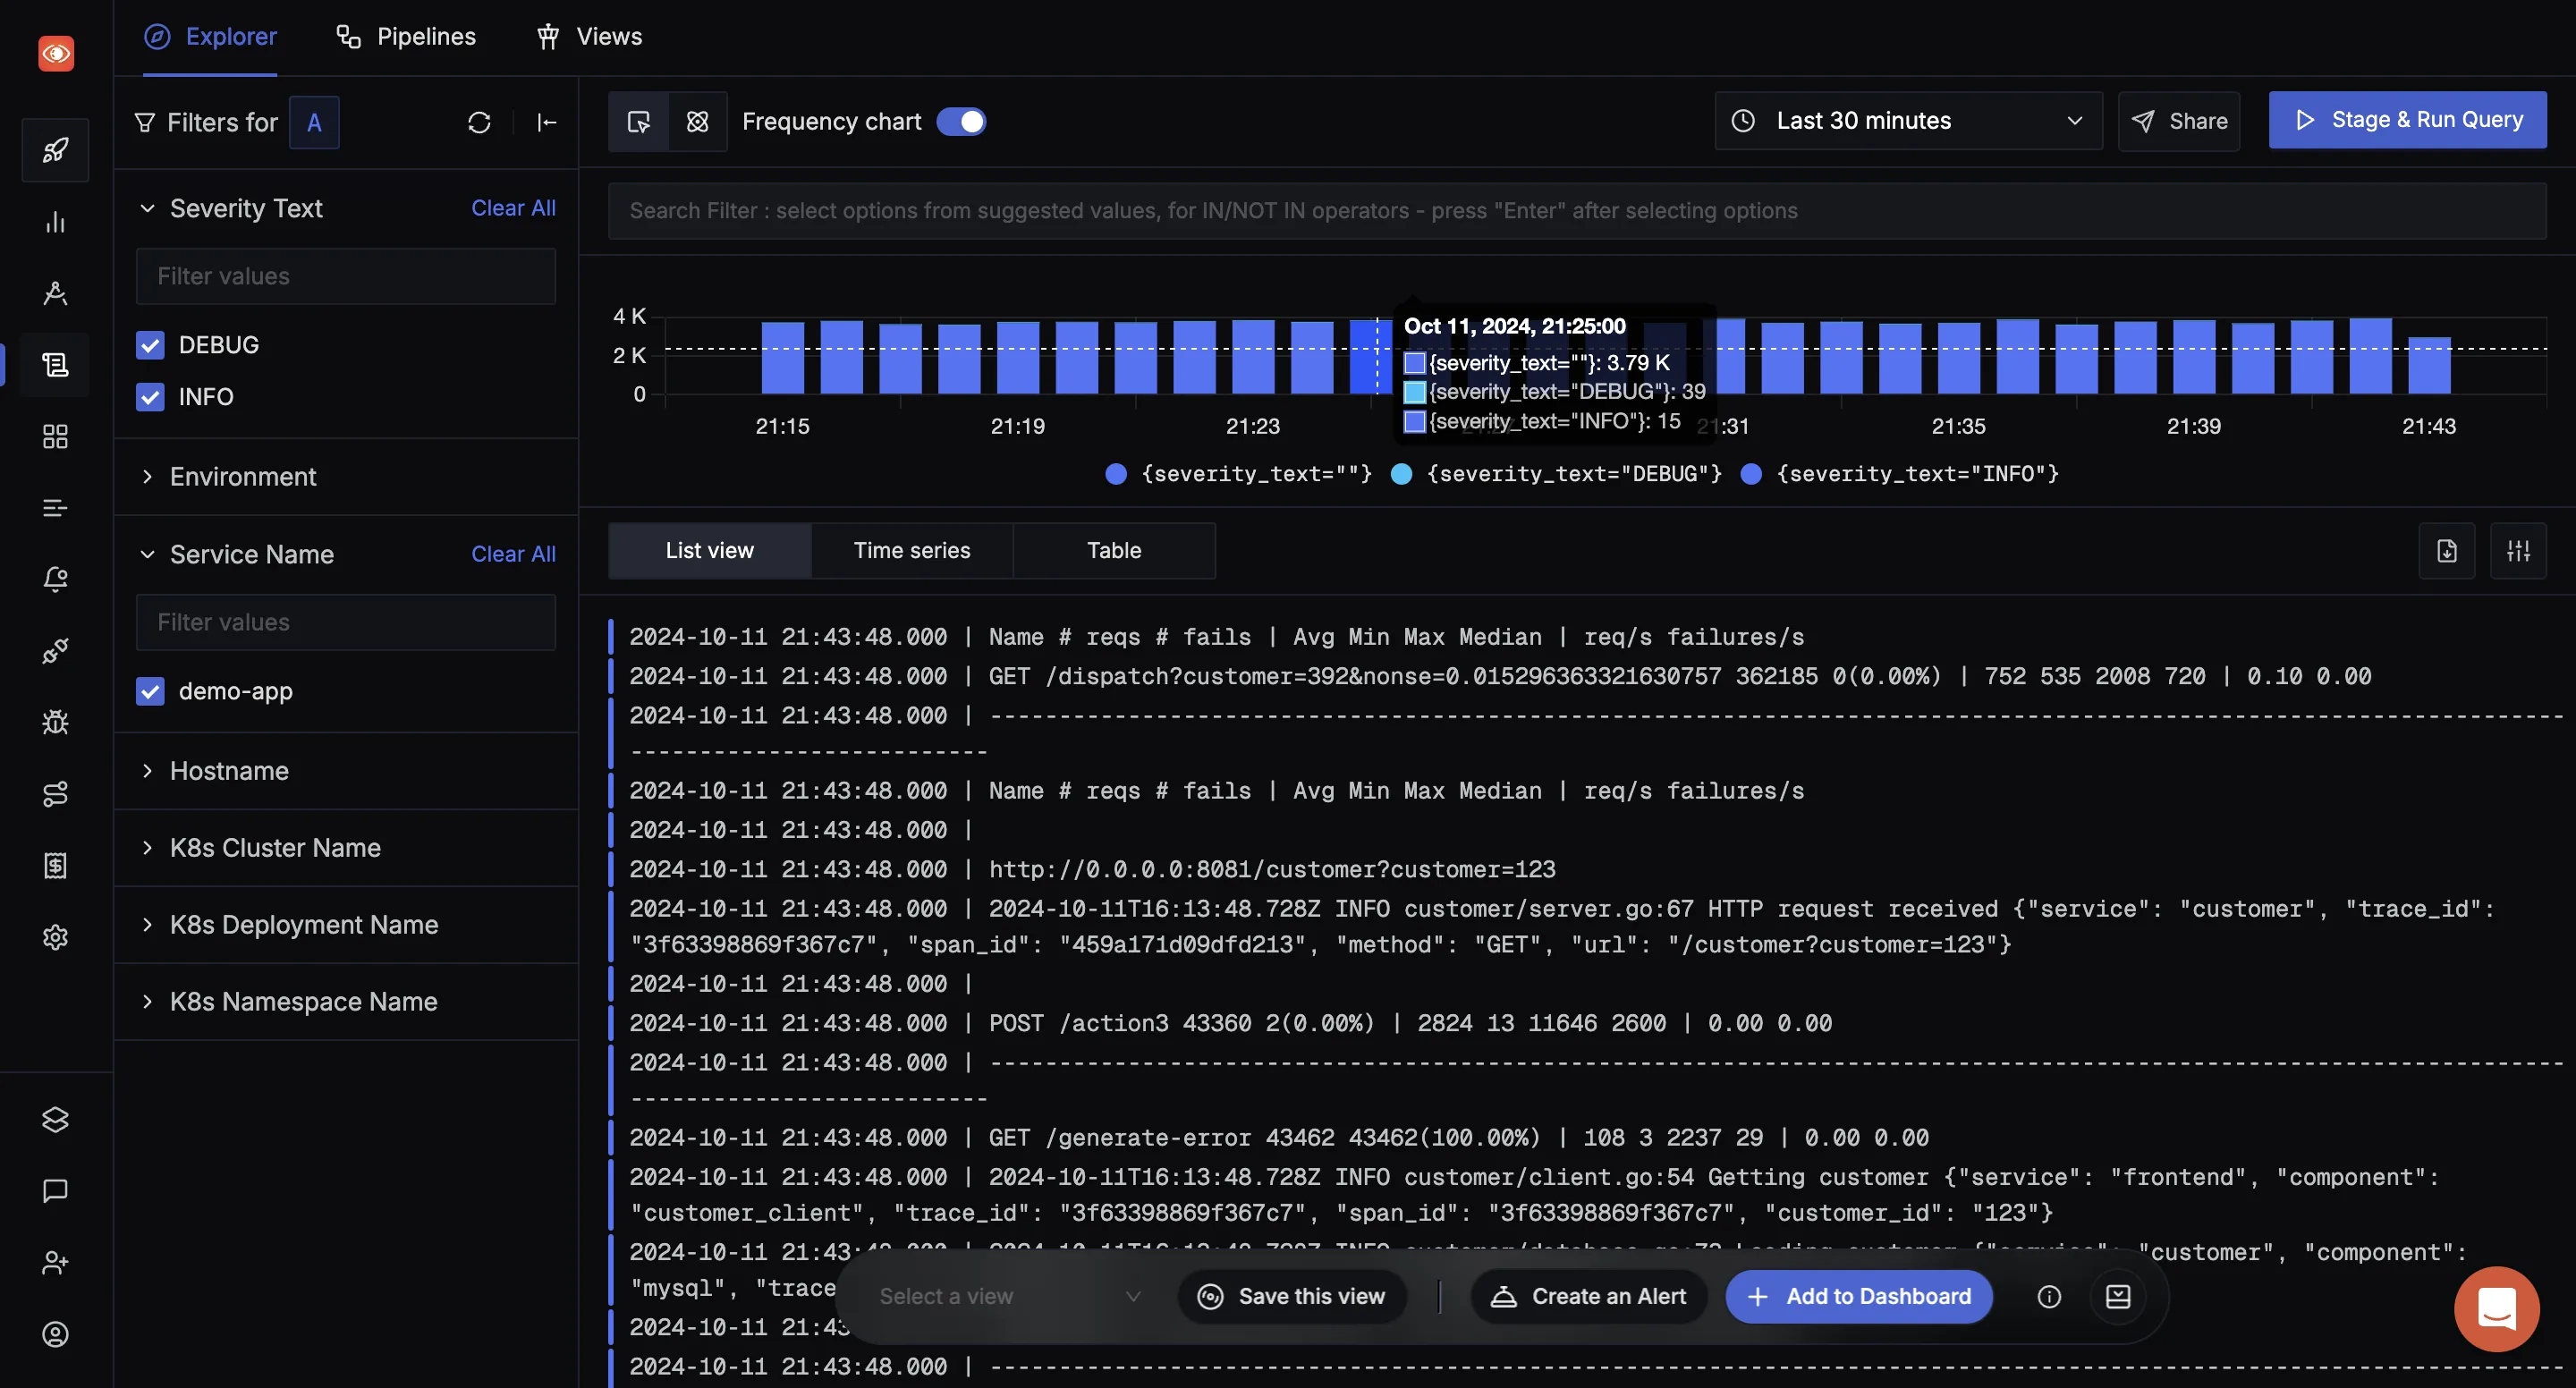
Task: Open the bar chart Services icon
Action: coord(56,222)
